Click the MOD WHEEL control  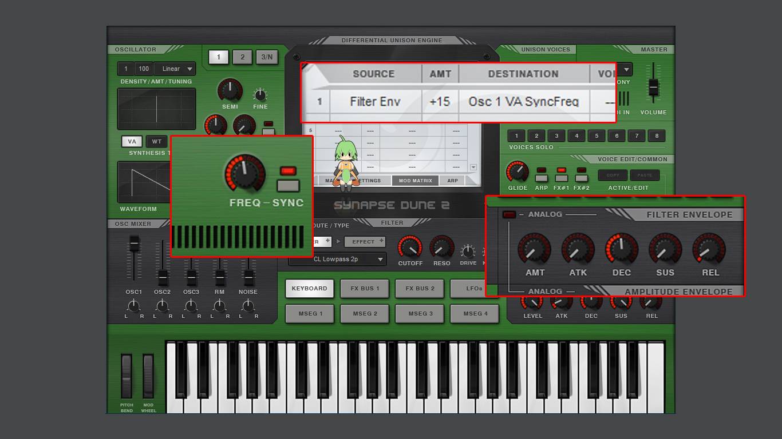click(148, 376)
